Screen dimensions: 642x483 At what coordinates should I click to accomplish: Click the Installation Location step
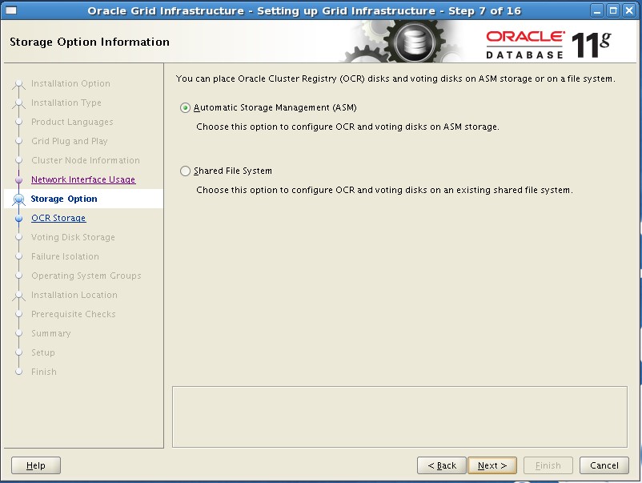coord(74,295)
